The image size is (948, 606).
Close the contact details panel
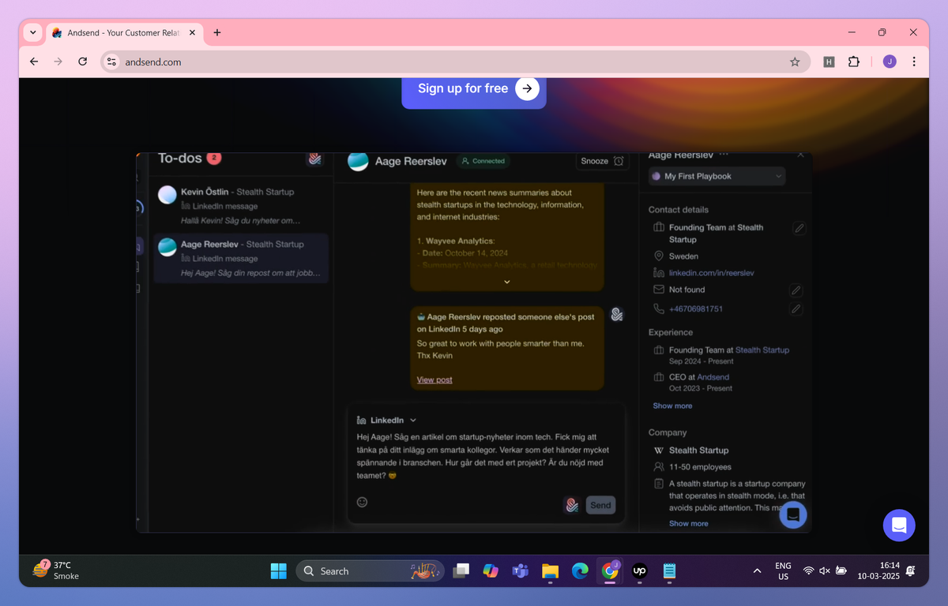click(x=800, y=155)
